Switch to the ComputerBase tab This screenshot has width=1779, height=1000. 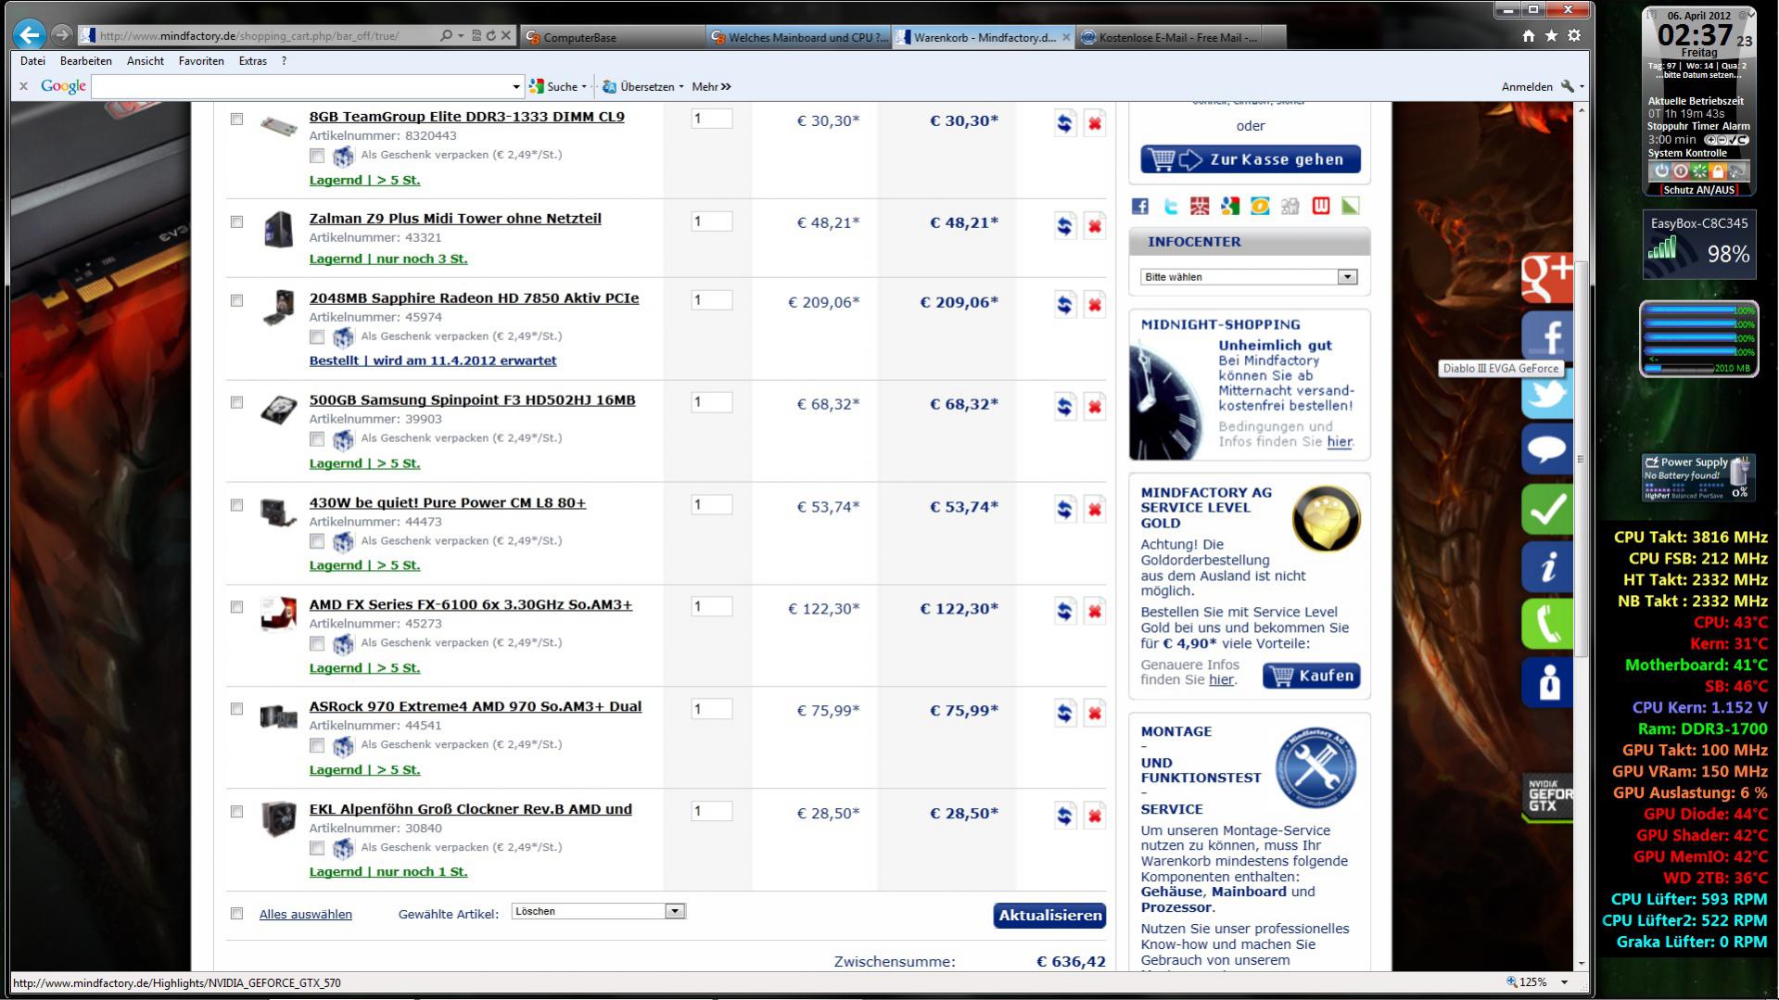pos(612,37)
